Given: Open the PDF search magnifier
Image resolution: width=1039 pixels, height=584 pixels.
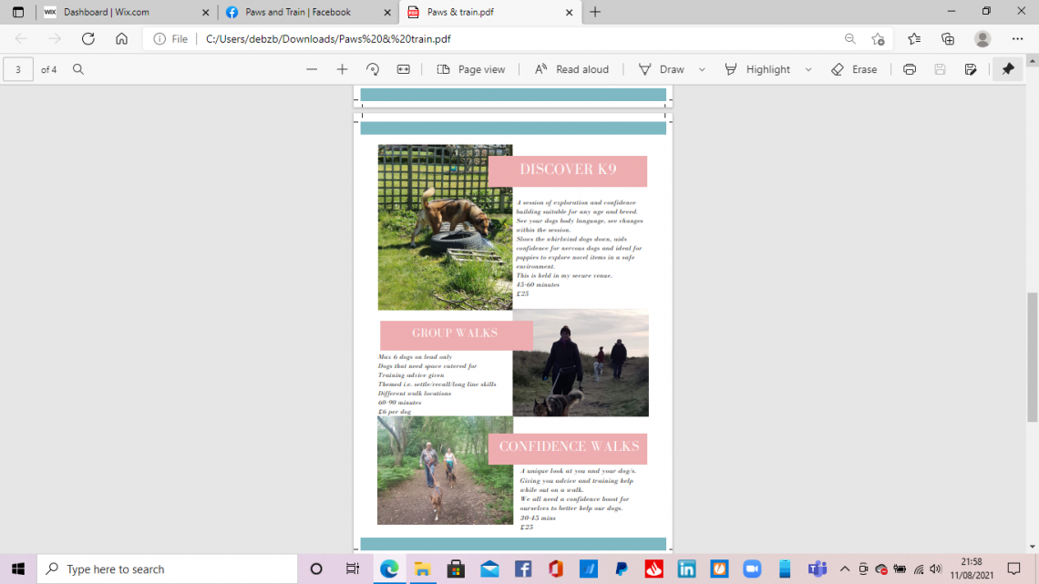Looking at the screenshot, I should point(78,69).
